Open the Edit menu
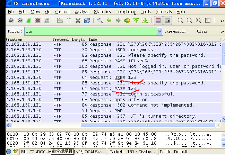The width and height of the screenshot is (225, 155). click(x=23, y=12)
